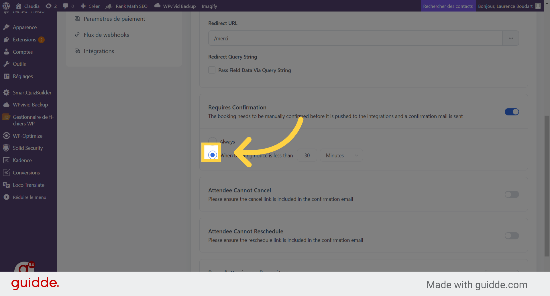Open Conversions sidebar menu
The image size is (550, 296).
pos(26,173)
